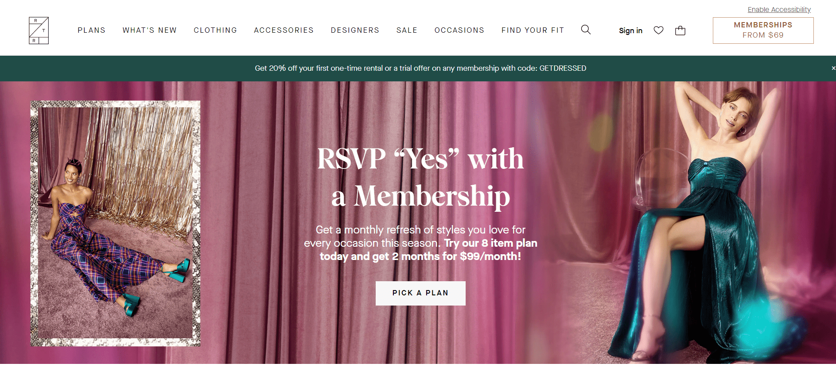Screen dimensions: 836x367
Task: Open the search magnifier
Action: point(586,30)
